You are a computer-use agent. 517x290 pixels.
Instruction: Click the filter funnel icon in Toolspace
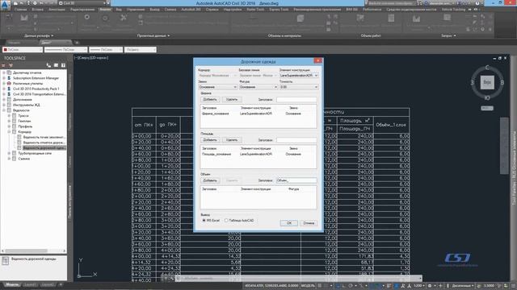click(11, 65)
